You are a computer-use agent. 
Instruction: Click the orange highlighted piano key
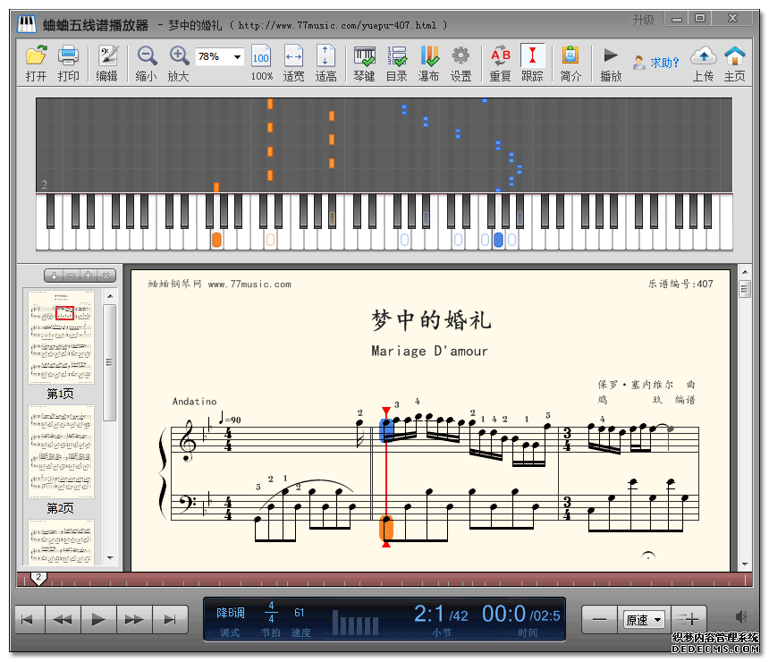point(216,240)
